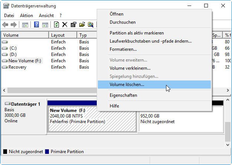Open Eigenschaften from the context menu
Viewport: 232px width, 165px height.
coord(154,95)
